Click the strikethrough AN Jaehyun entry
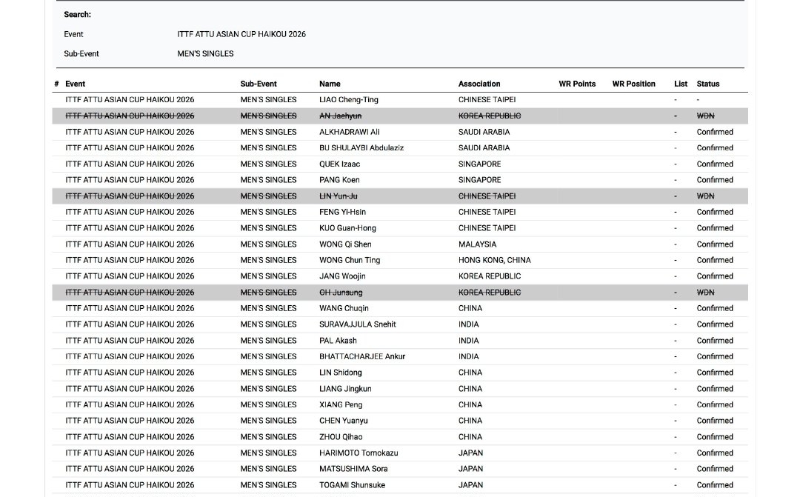The height and width of the screenshot is (497, 800). 340,116
